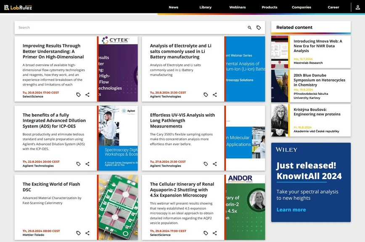Open the News menu

[173, 7]
